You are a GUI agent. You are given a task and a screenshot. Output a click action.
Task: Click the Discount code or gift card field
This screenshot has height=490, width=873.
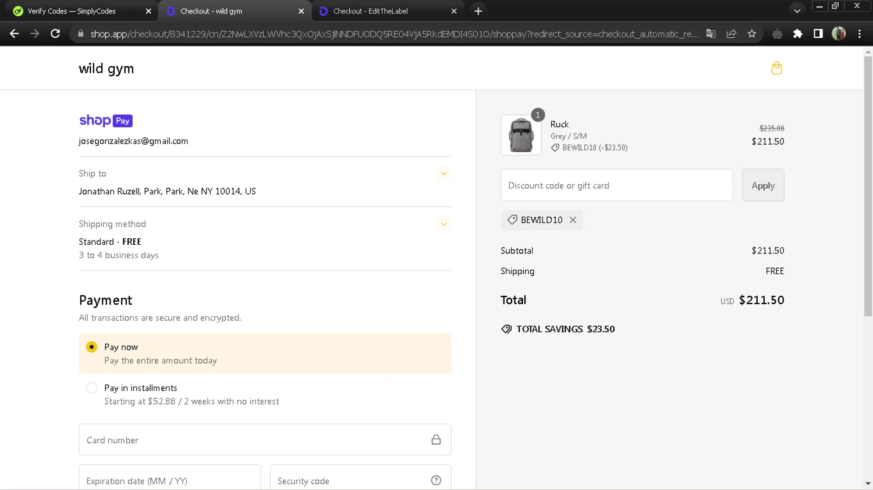(617, 185)
